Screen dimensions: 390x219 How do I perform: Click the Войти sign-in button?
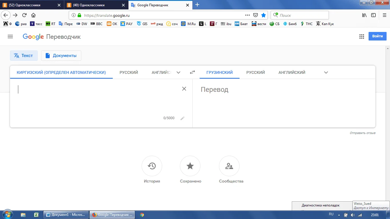377,36
